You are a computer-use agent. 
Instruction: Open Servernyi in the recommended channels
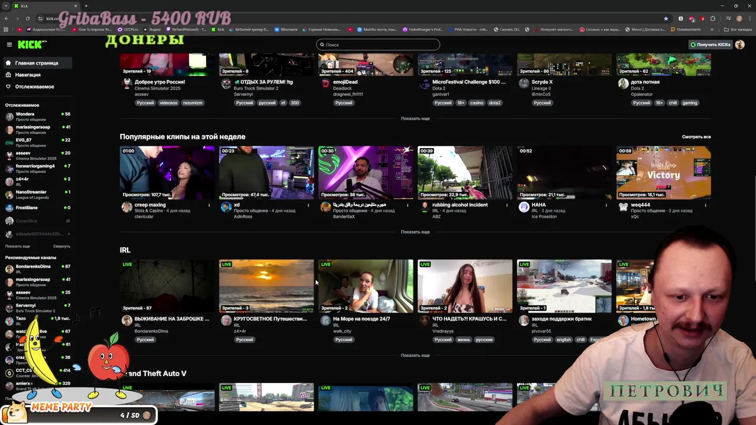tap(37, 308)
